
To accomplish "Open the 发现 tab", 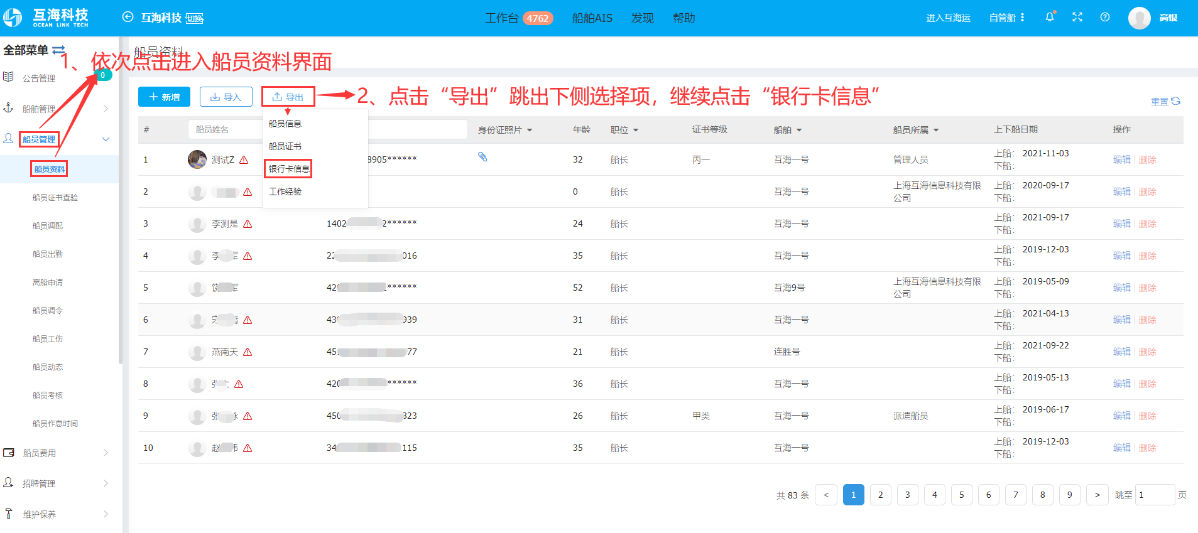I will (x=642, y=18).
